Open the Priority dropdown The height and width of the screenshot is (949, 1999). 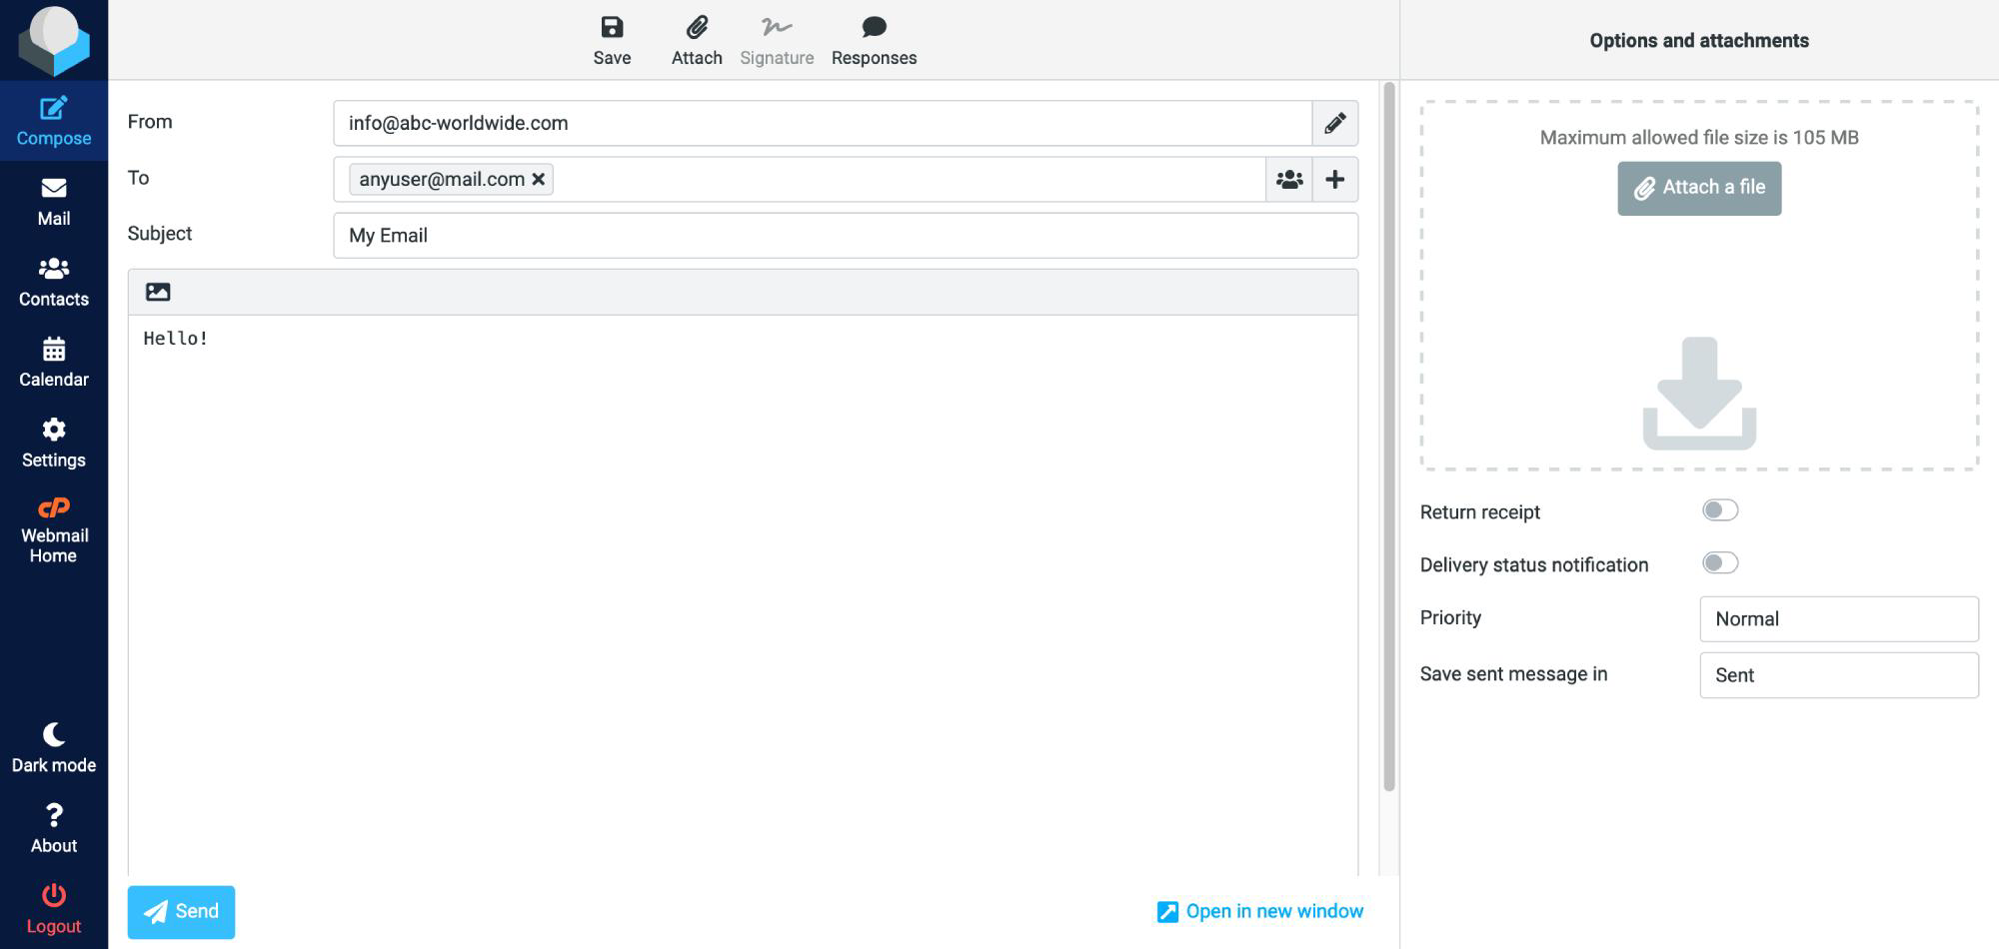[1838, 619]
